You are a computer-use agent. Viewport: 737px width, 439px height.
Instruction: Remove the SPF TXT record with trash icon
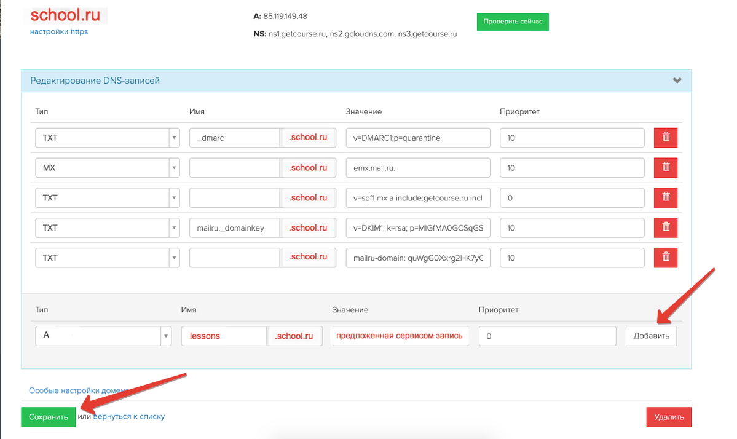[x=665, y=197]
